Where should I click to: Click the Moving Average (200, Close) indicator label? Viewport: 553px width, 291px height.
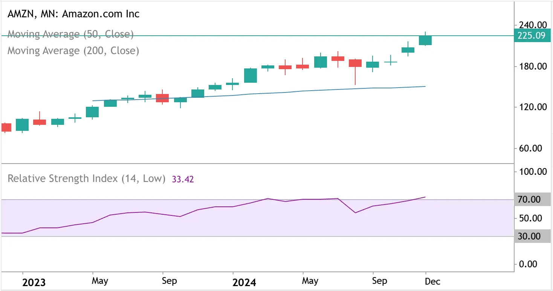[72, 51]
